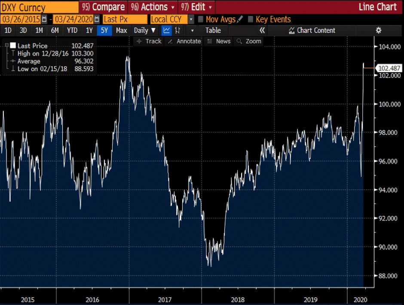Select the 1M range tab

point(39,30)
